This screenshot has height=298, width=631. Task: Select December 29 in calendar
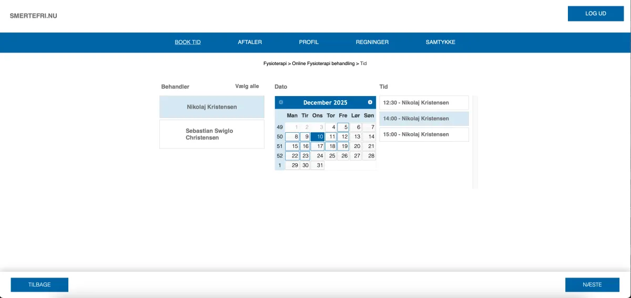coord(292,165)
